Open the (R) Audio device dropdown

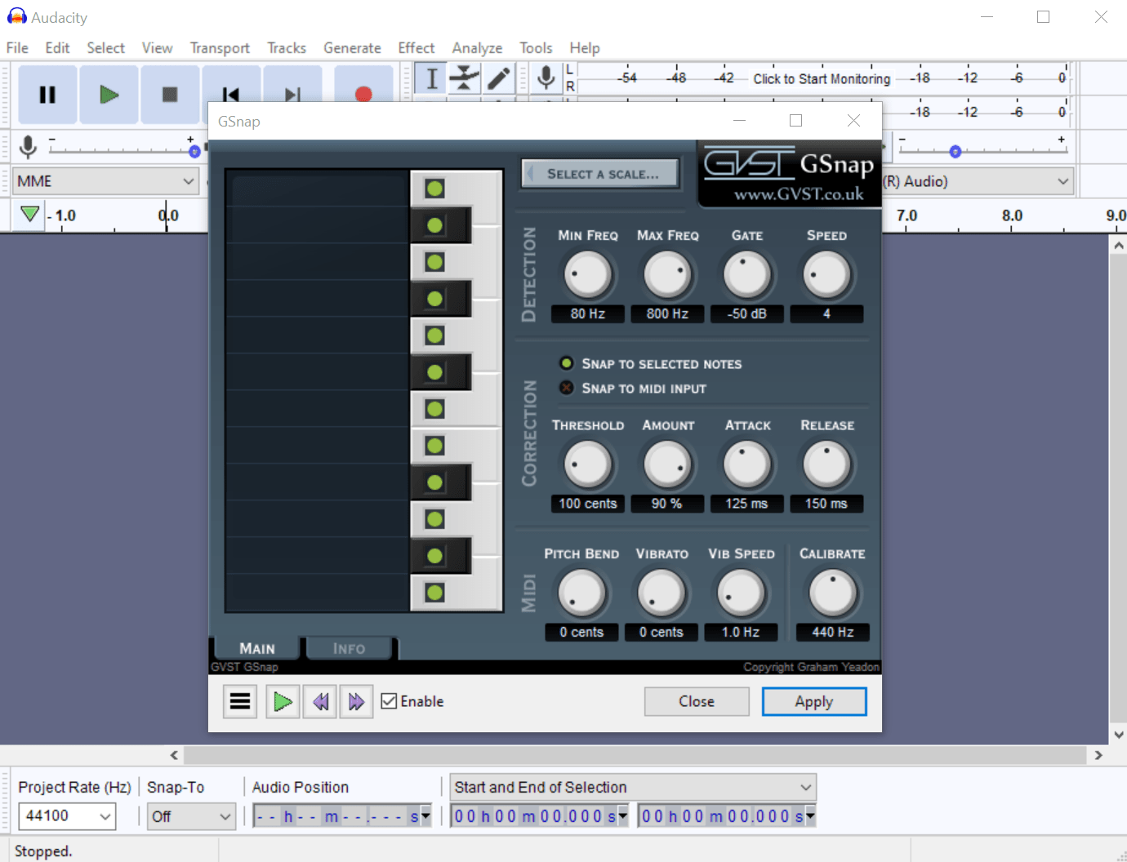click(978, 181)
